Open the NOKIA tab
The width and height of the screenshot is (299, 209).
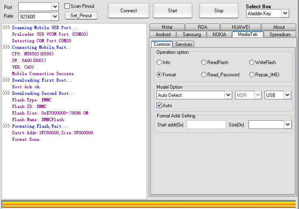[219, 34]
